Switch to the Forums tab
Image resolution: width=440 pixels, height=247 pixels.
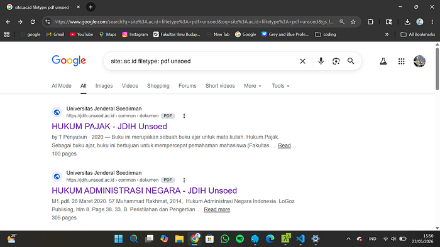click(x=187, y=86)
